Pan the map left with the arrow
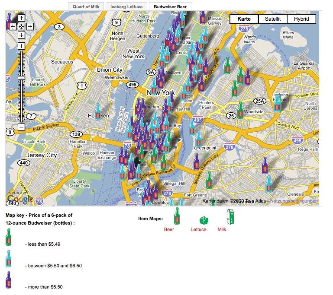 [13, 26]
